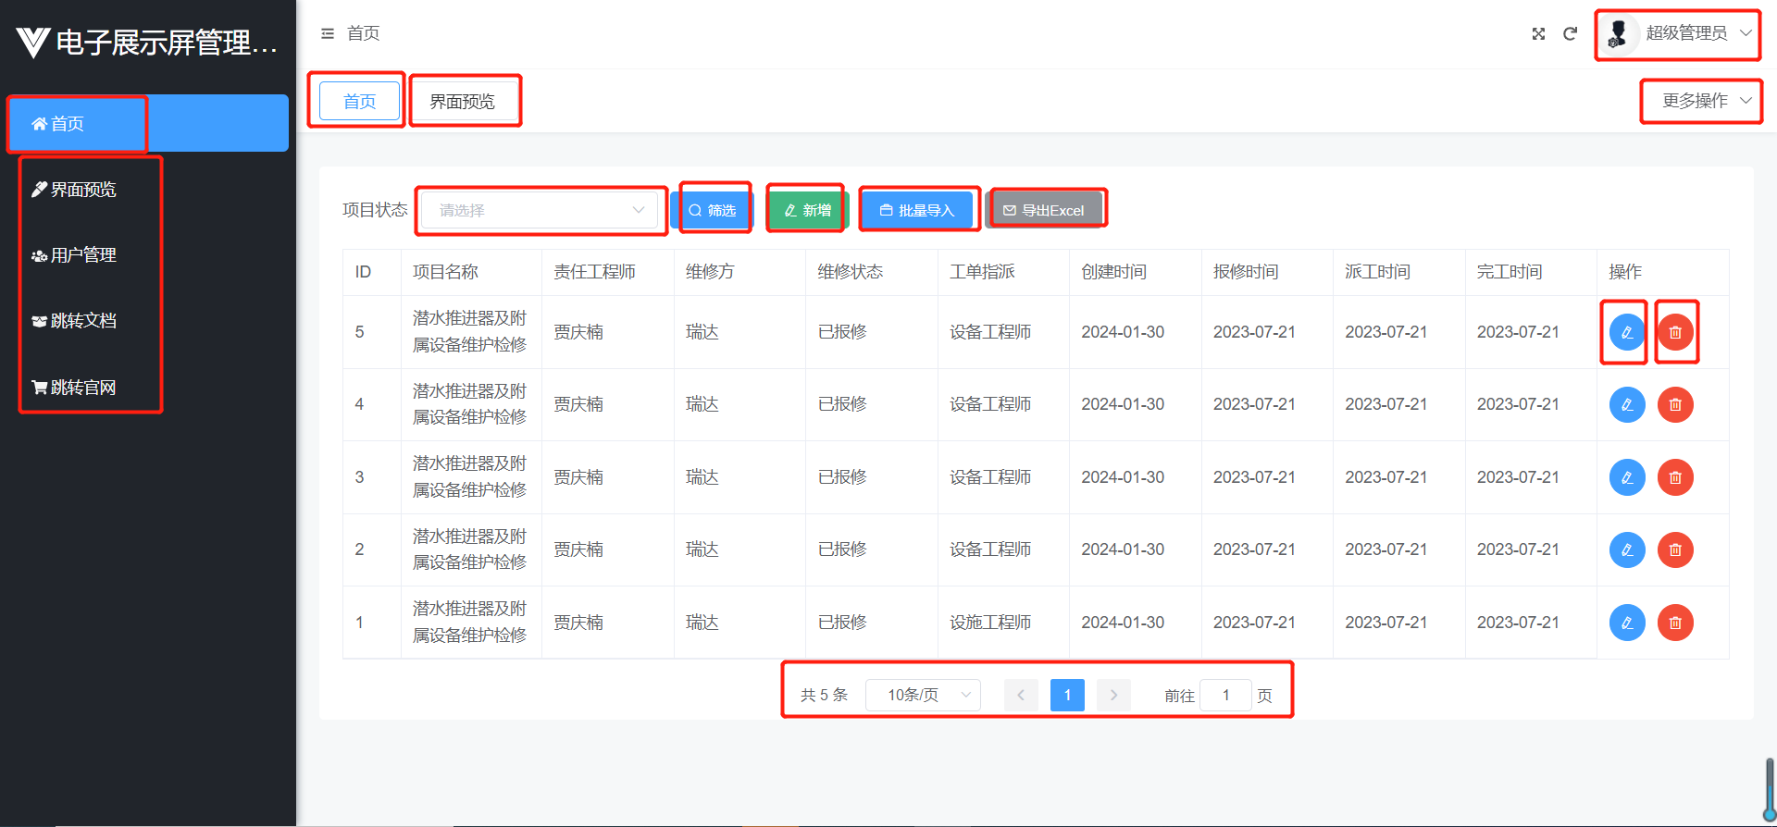Expand the 超级管理员 user menu
This screenshot has height=827, width=1777.
tap(1679, 34)
